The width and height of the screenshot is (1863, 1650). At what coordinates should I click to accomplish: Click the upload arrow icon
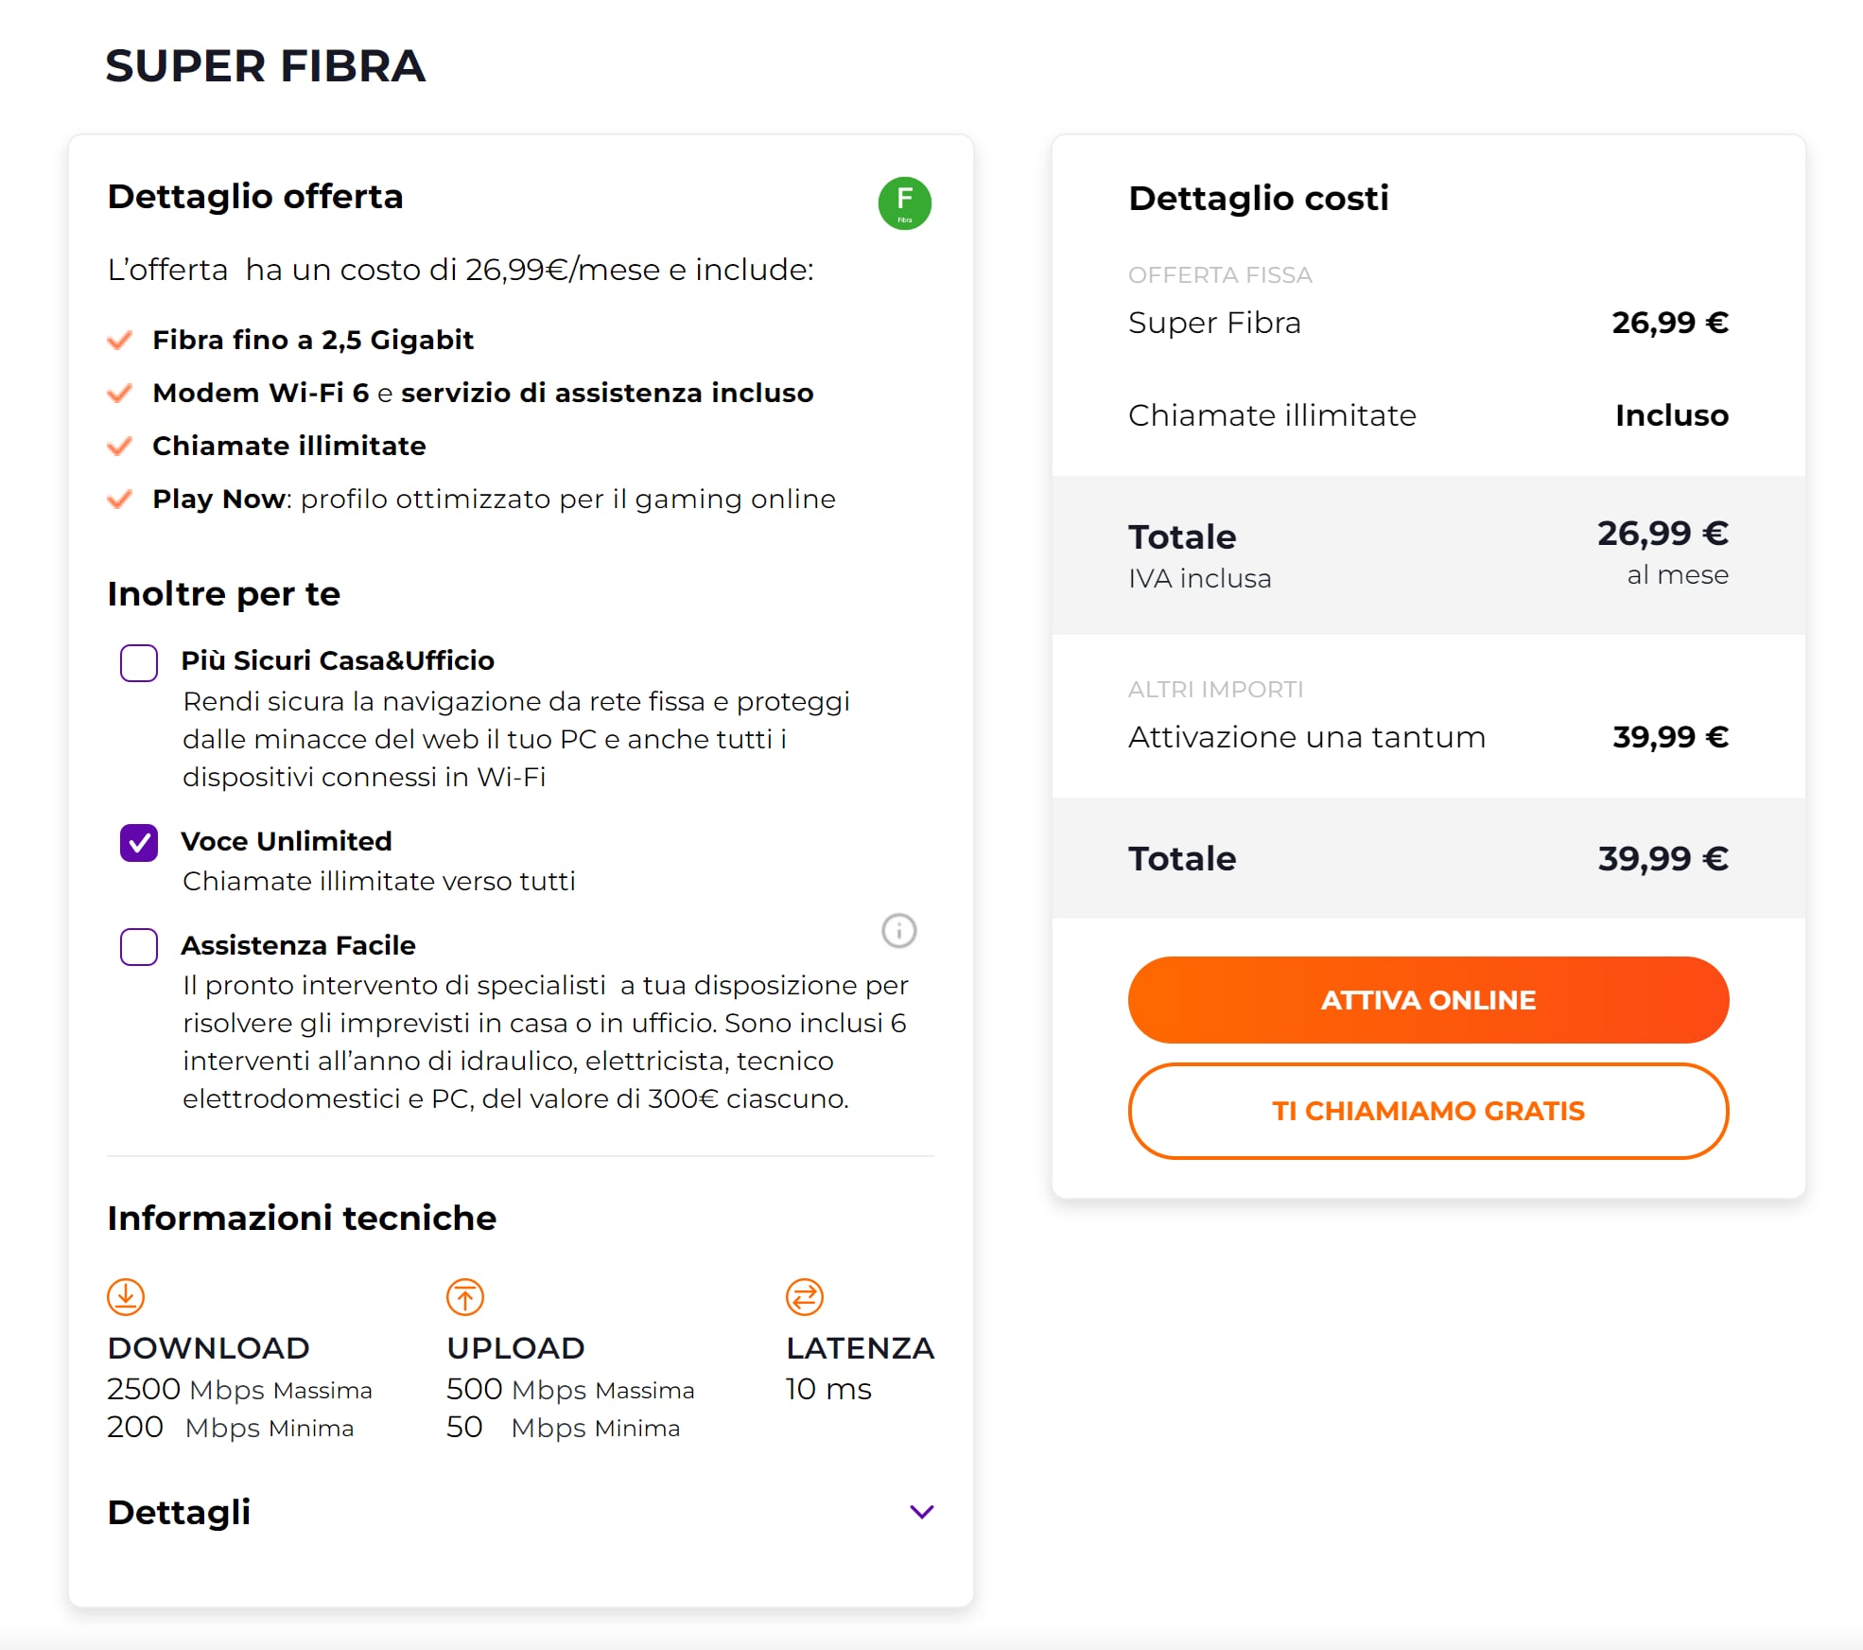[x=464, y=1297]
